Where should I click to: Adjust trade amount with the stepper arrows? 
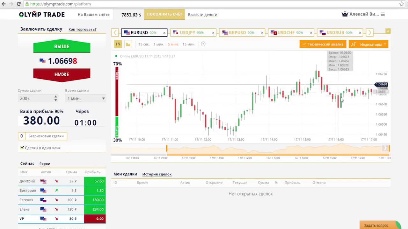(x=55, y=99)
